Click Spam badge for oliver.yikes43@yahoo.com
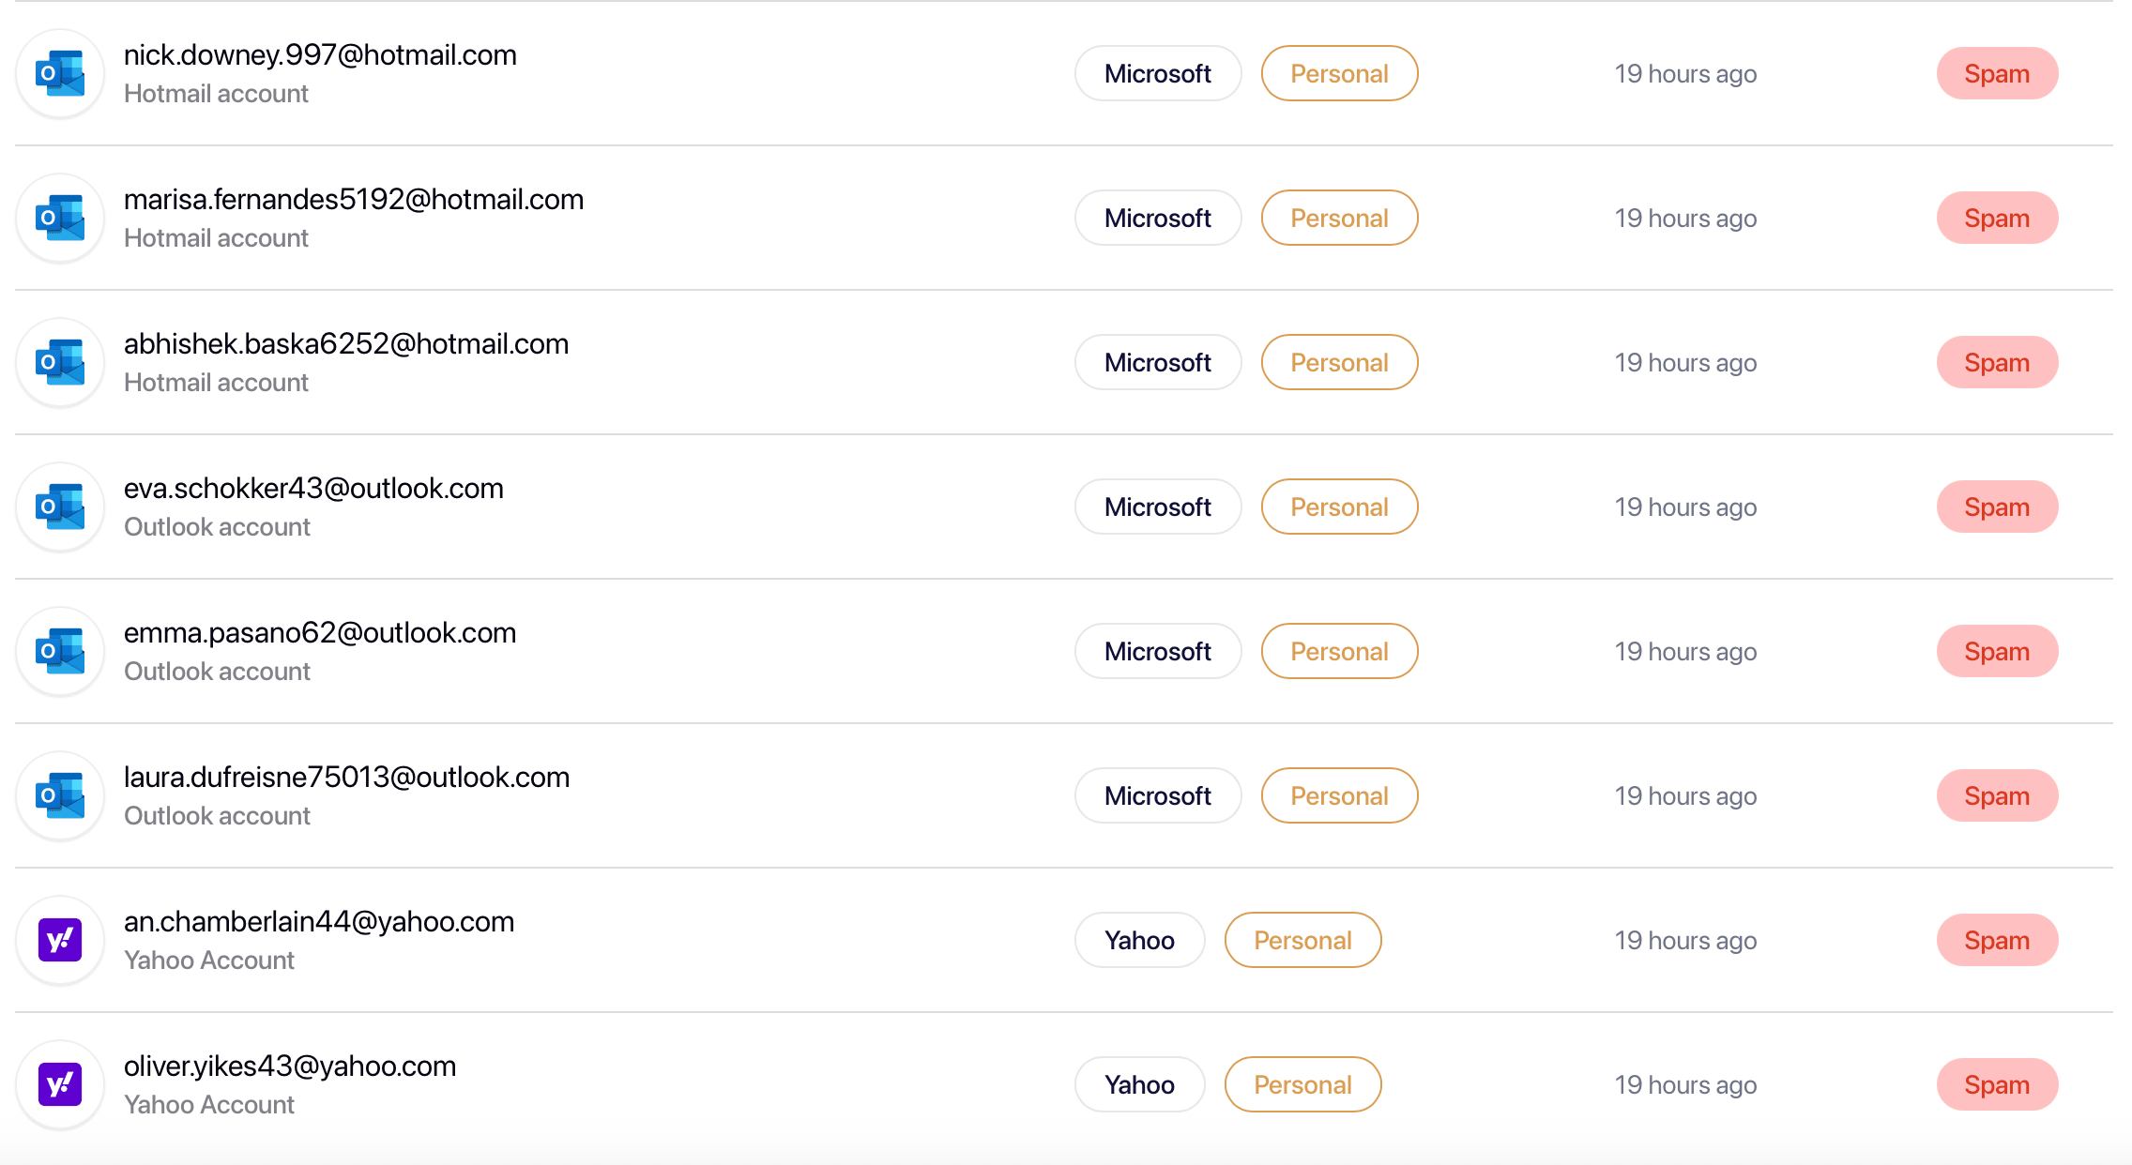This screenshot has height=1165, width=2132. 1997,1085
